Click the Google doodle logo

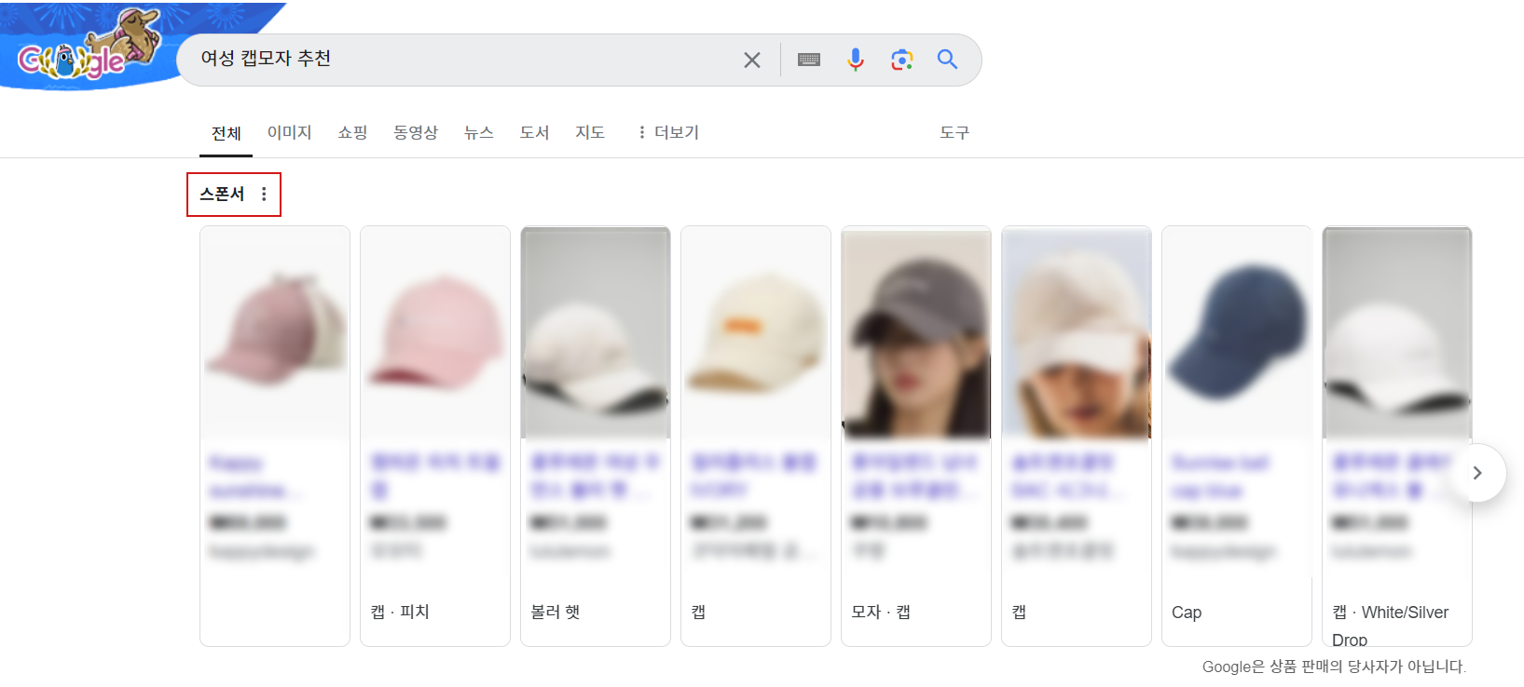[89, 47]
